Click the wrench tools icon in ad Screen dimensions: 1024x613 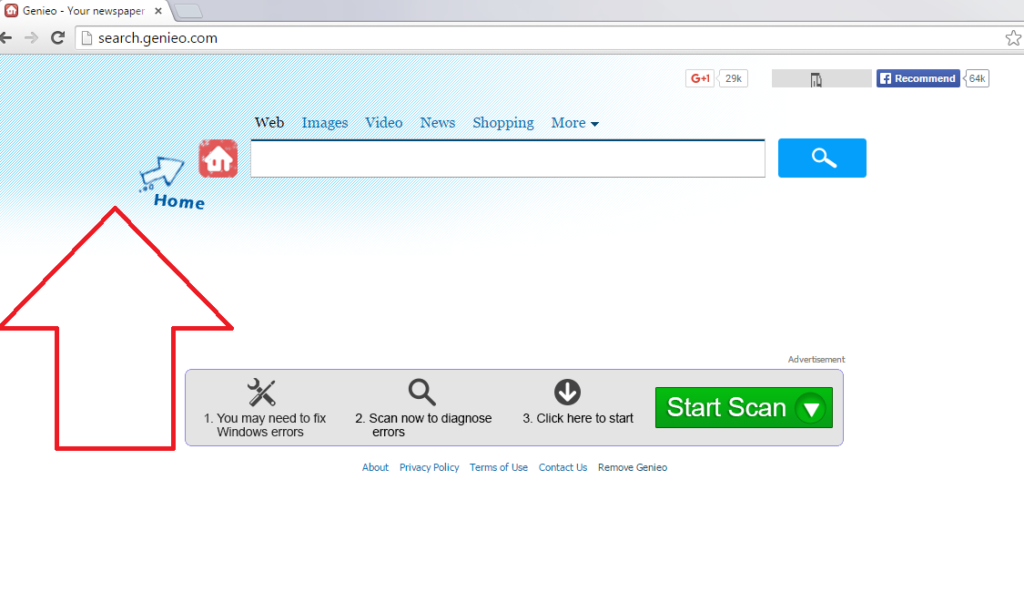point(261,392)
